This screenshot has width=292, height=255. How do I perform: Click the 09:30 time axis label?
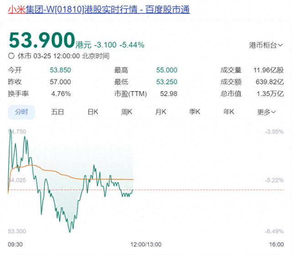[x=15, y=245]
